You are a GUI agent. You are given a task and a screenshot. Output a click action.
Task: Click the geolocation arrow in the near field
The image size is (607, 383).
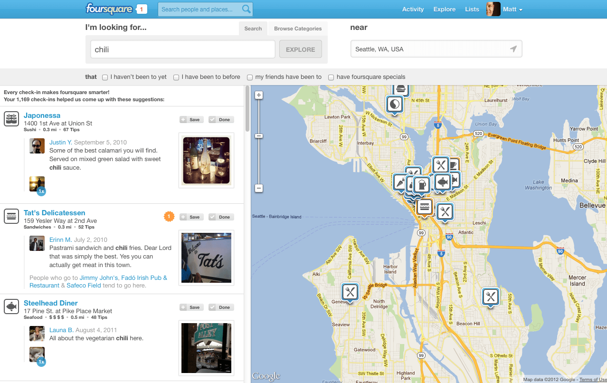tap(513, 48)
